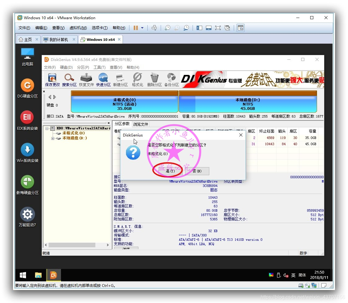Click 否(N) to decline formatting

tap(197, 171)
